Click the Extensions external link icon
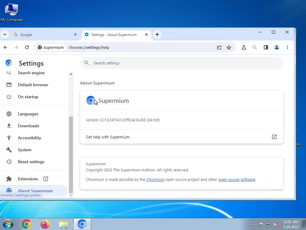Image resolution: width=306 pixels, height=230 pixels. [x=46, y=179]
